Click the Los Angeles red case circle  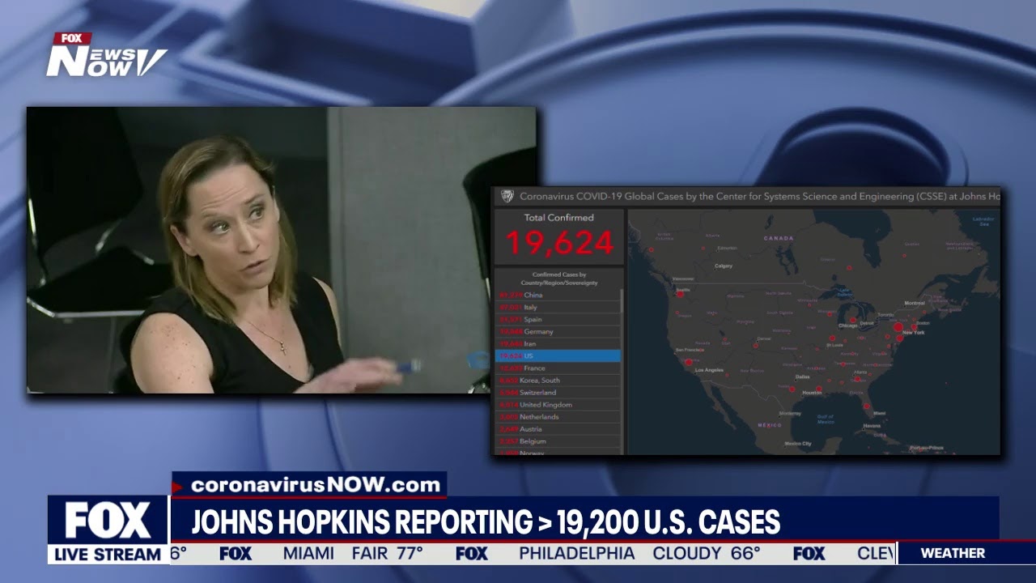(689, 362)
